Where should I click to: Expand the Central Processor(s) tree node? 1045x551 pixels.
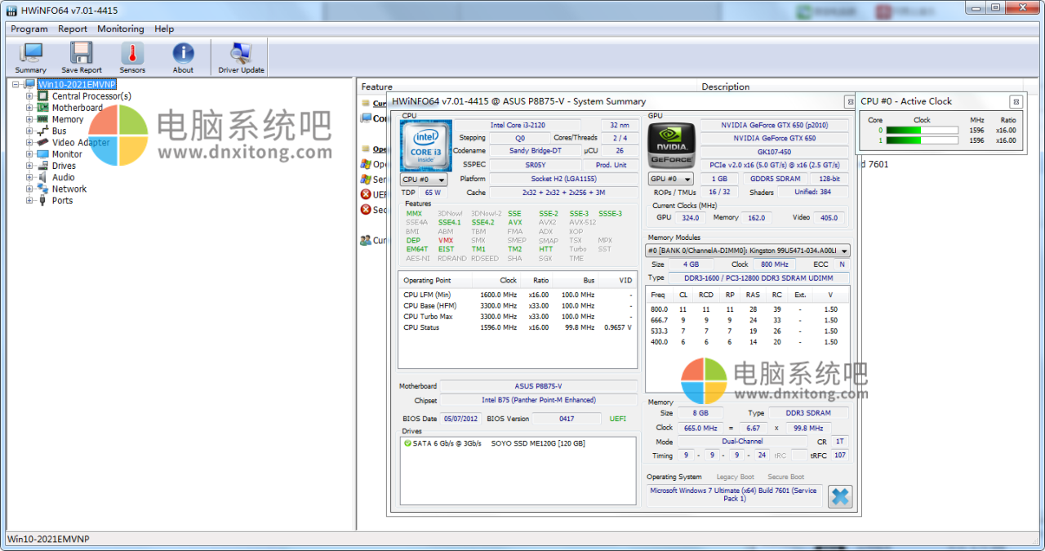[29, 96]
